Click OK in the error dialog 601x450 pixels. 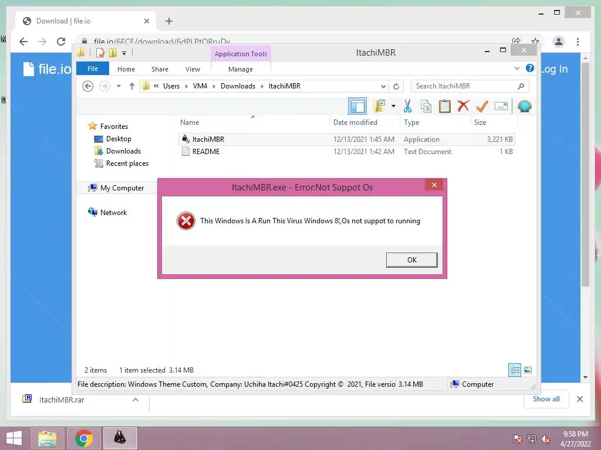[411, 260]
